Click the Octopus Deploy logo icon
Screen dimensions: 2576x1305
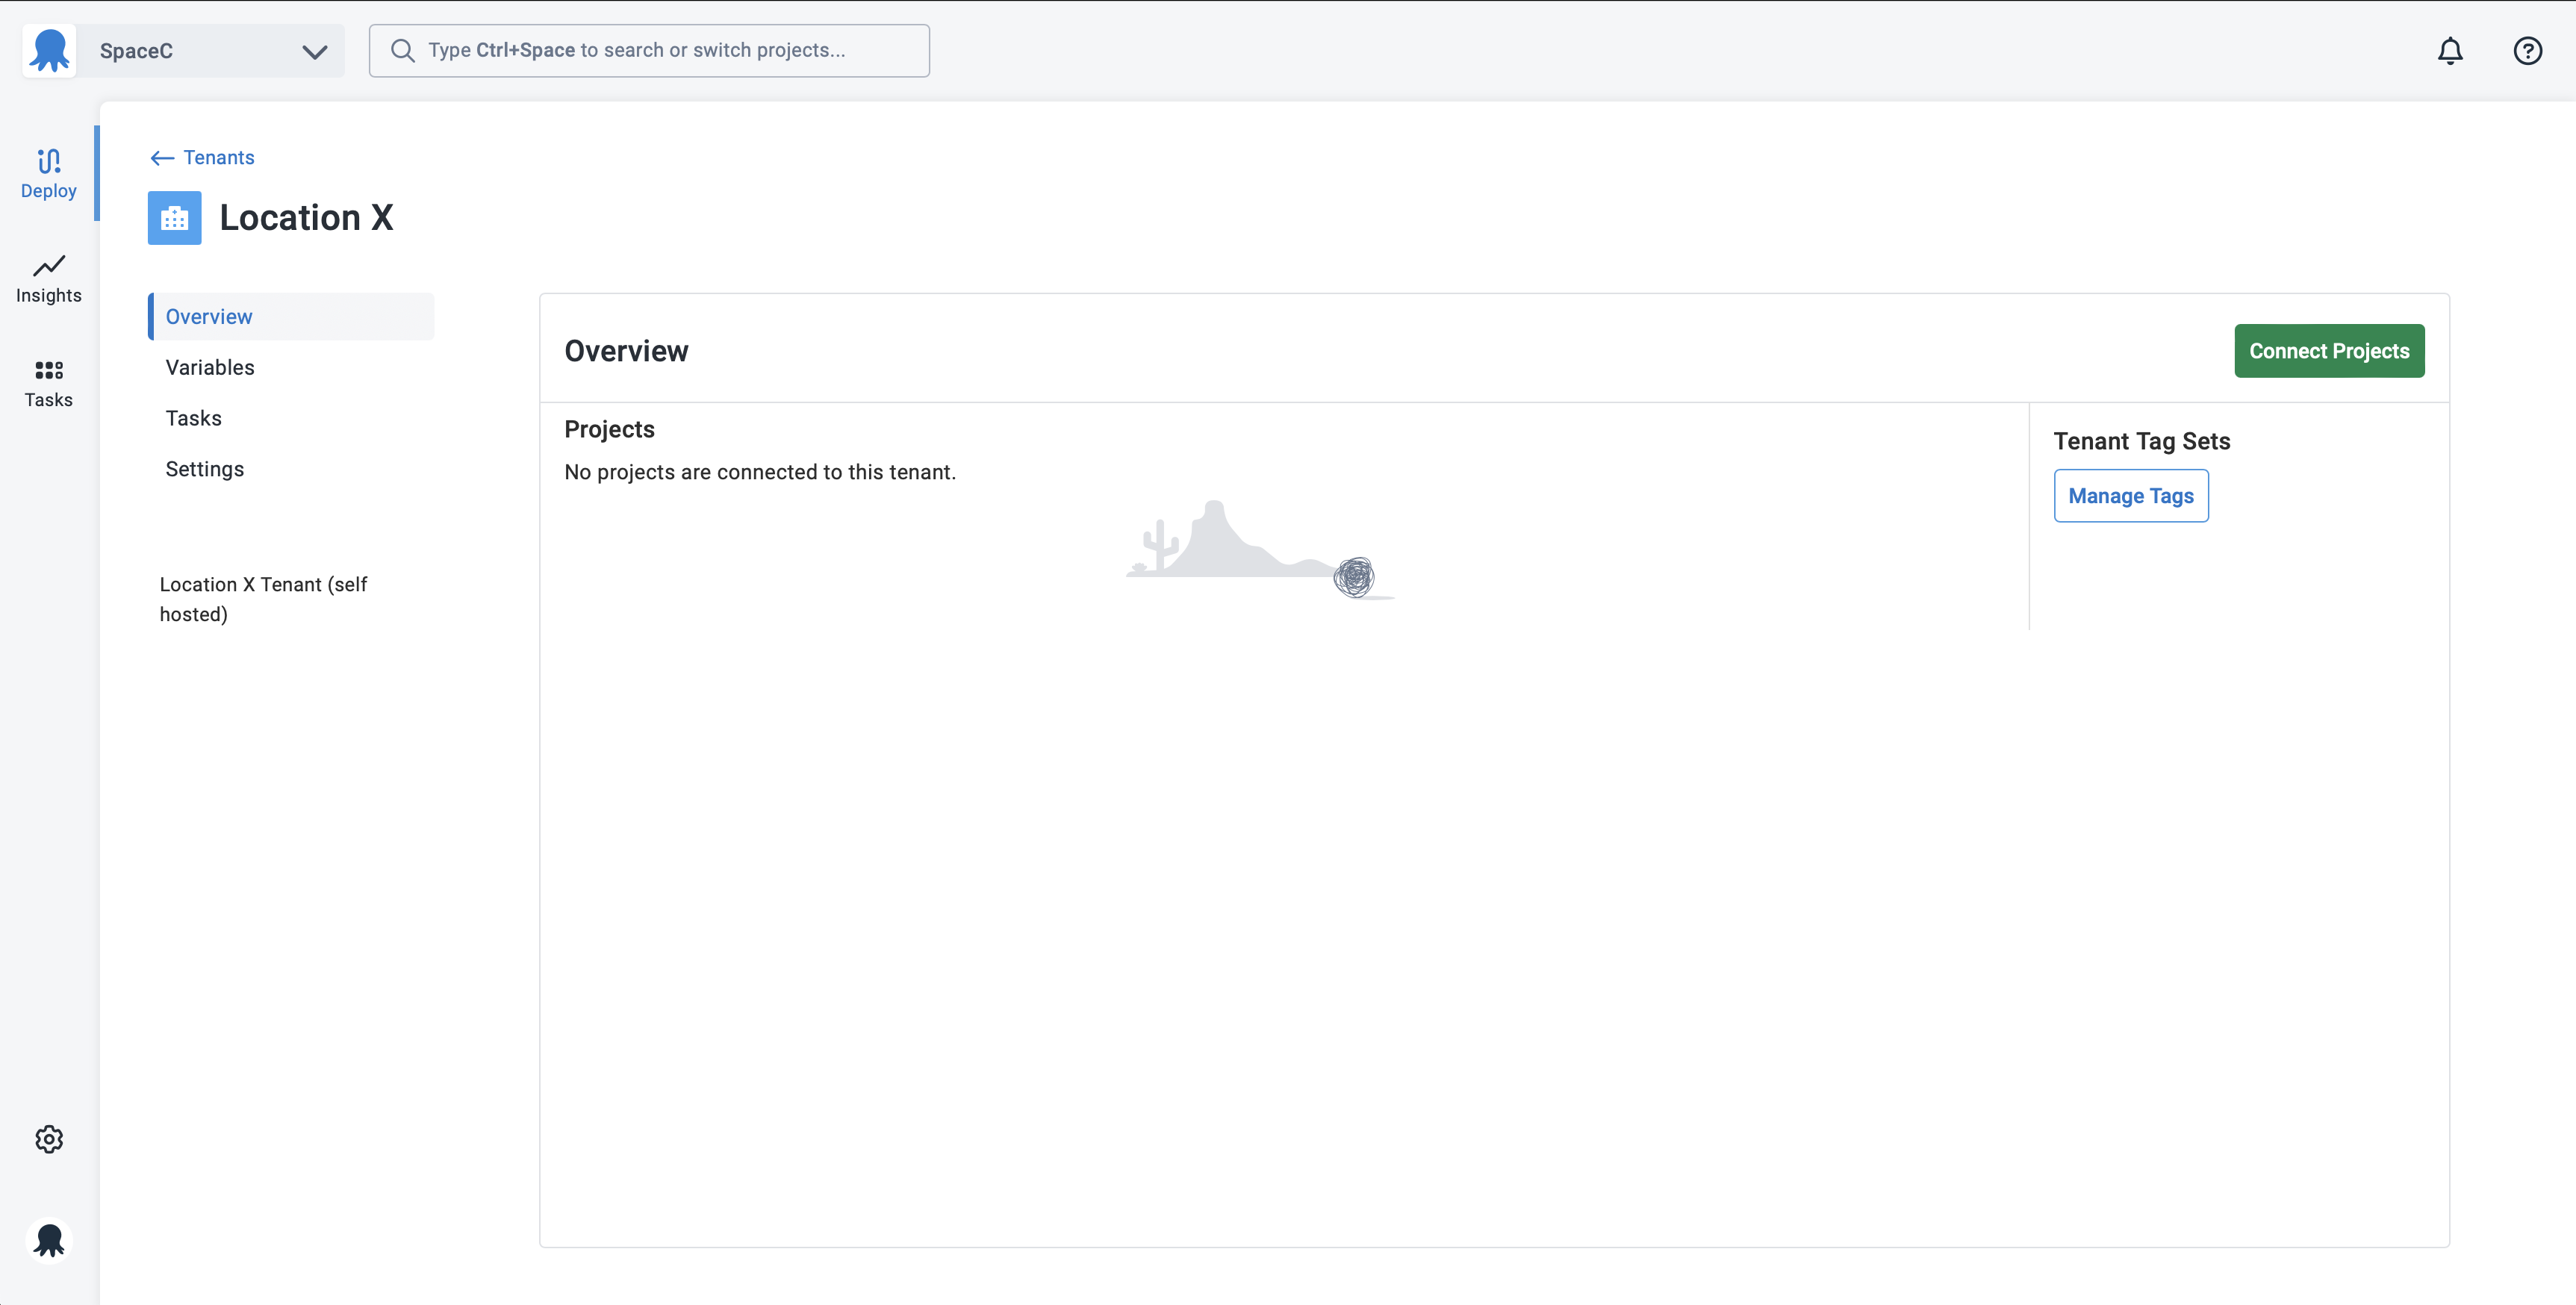click(49, 50)
